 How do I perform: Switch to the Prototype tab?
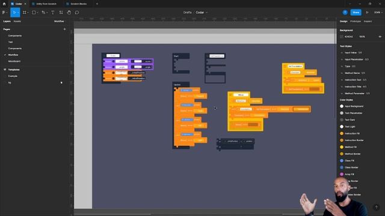[x=356, y=22]
